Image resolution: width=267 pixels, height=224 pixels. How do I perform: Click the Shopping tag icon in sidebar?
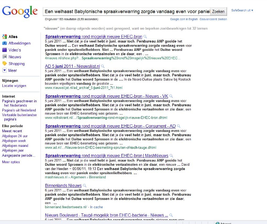coord(4,63)
